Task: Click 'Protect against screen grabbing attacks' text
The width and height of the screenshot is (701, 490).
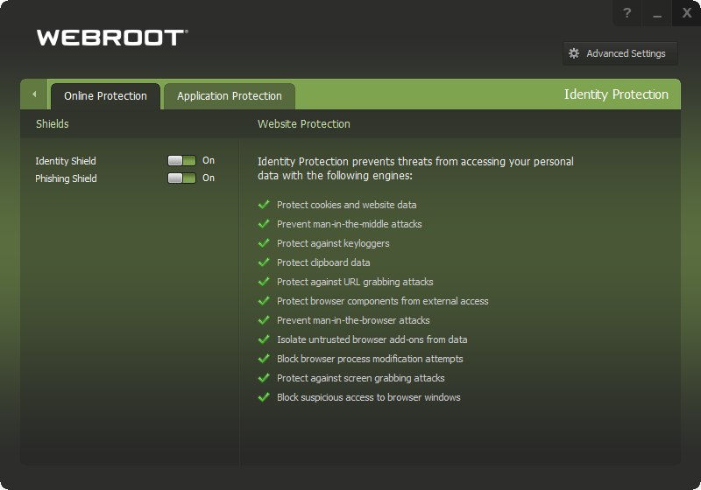Action: (x=361, y=378)
